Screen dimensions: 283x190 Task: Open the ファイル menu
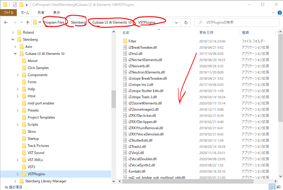9,13
